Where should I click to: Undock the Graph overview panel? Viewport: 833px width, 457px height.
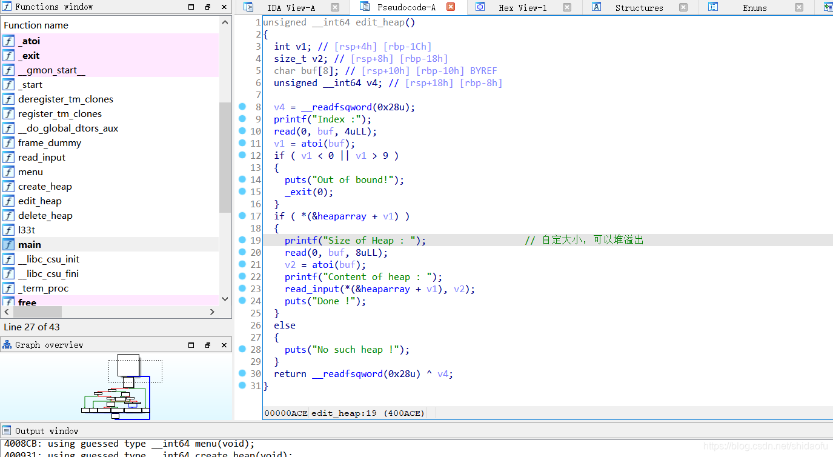click(x=208, y=345)
